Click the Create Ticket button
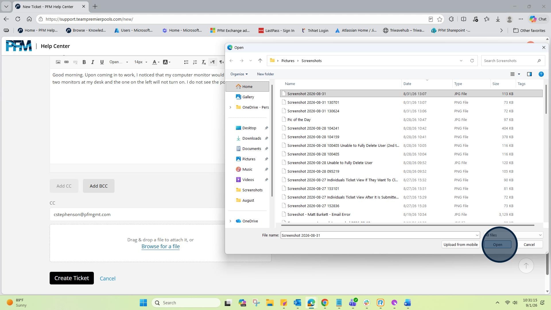Viewport: 551px width, 310px height. coord(72,278)
